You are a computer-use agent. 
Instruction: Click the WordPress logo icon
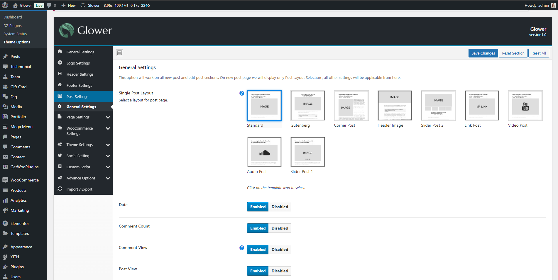click(x=5, y=5)
